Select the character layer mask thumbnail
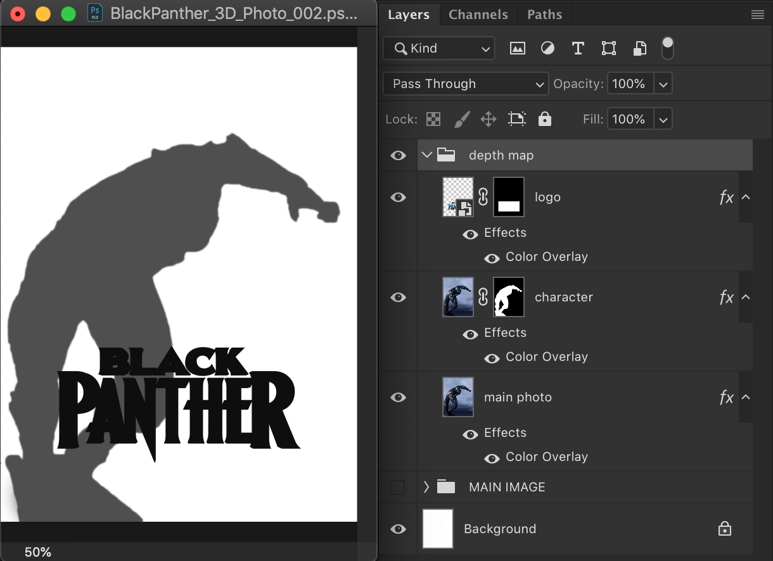 point(509,297)
